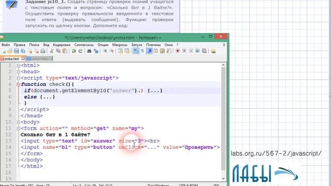Image resolution: width=331 pixels, height=186 pixels.
Task: Click the '</script>' closing tag text
Action: click(x=35, y=110)
